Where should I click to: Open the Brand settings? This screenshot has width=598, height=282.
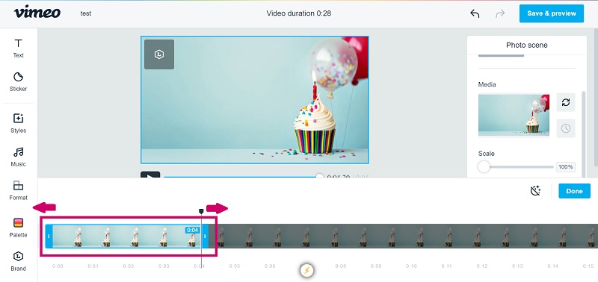pyautogui.click(x=18, y=261)
